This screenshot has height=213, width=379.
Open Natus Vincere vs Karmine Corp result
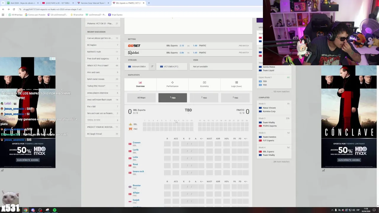point(274,108)
